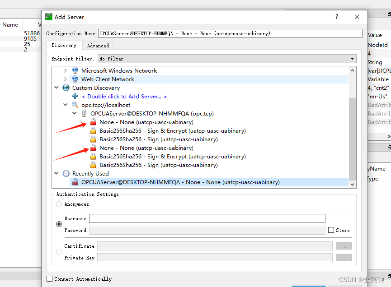Click the Double click to Add Server link
The width and height of the screenshot is (391, 287).
point(124,96)
